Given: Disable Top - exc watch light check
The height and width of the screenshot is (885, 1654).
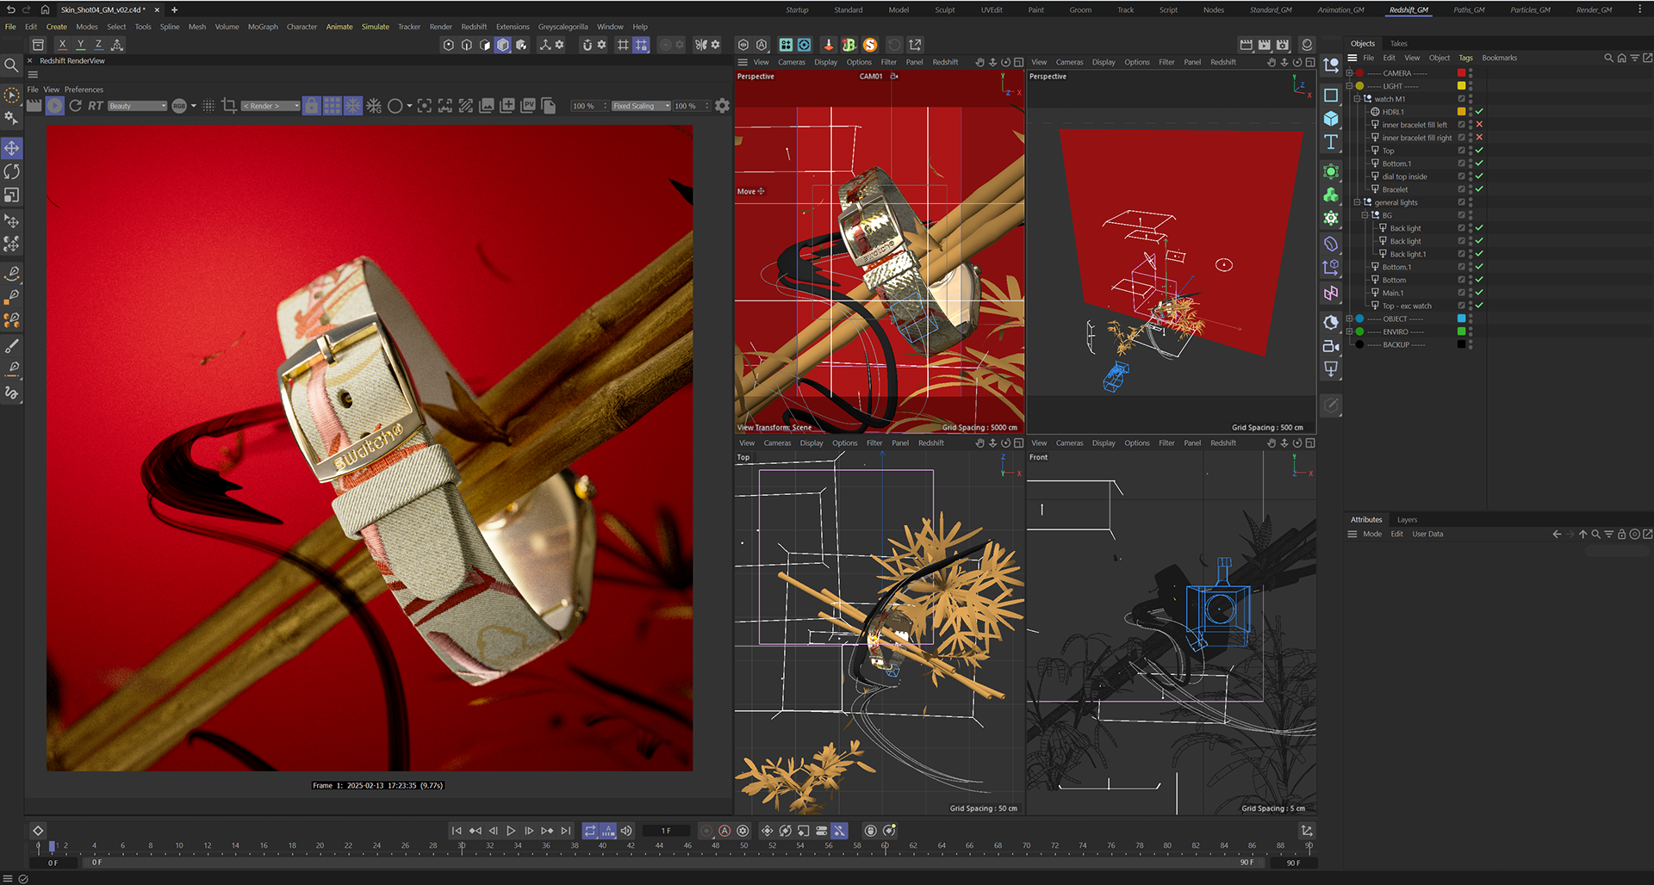Looking at the screenshot, I should point(1479,306).
